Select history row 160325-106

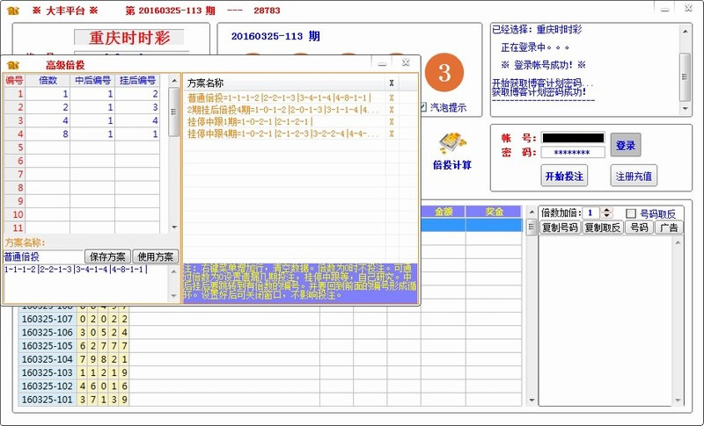point(48,332)
